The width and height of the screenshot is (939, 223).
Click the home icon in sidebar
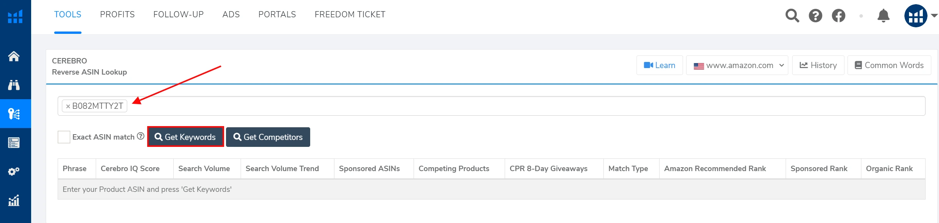[14, 57]
